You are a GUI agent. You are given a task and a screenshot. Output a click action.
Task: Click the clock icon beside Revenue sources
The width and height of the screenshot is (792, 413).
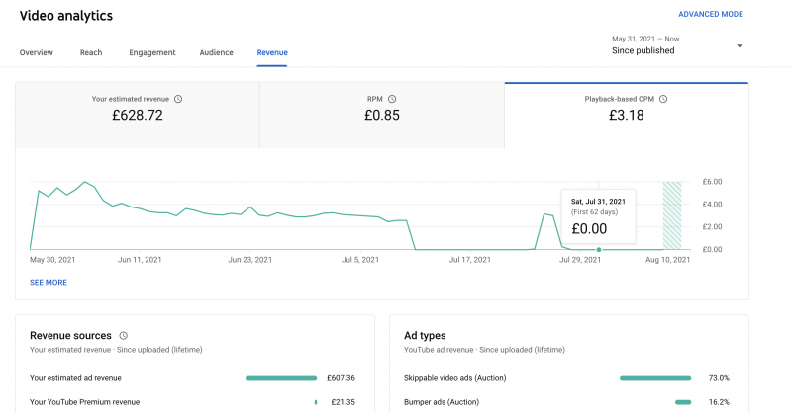[123, 336]
